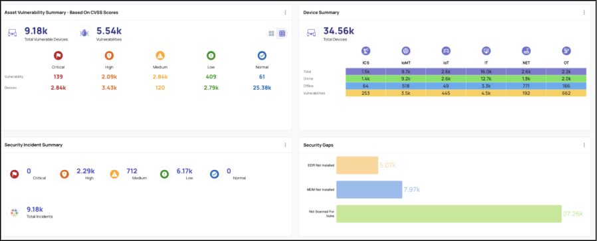The width and height of the screenshot is (598, 241).
Task: Click the 120 medium devices count
Action: tap(160, 88)
